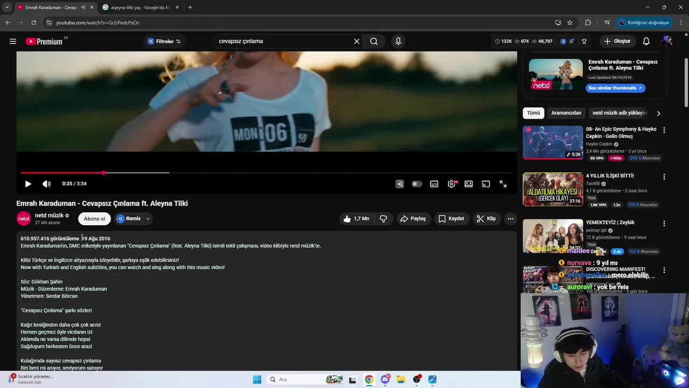This screenshot has height=388, width=689.
Task: Click the address bar URL
Action: 97,23
